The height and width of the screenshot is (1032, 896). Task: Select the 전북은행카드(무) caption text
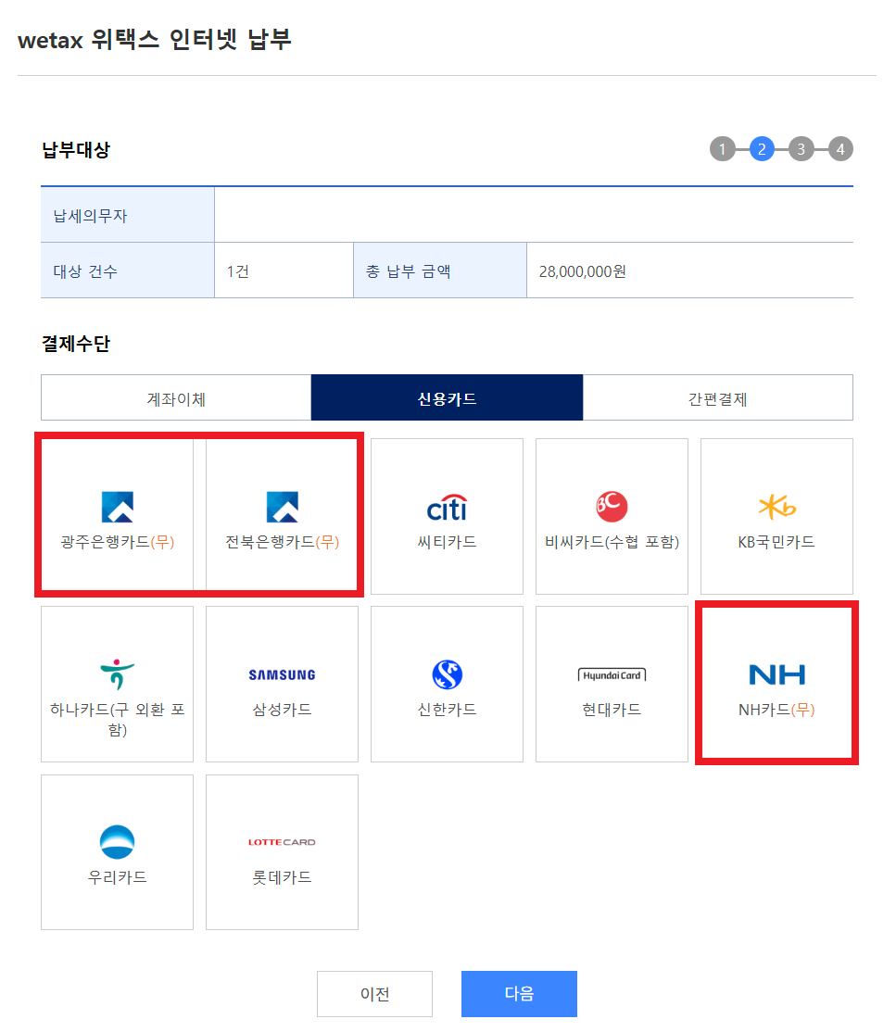(283, 542)
